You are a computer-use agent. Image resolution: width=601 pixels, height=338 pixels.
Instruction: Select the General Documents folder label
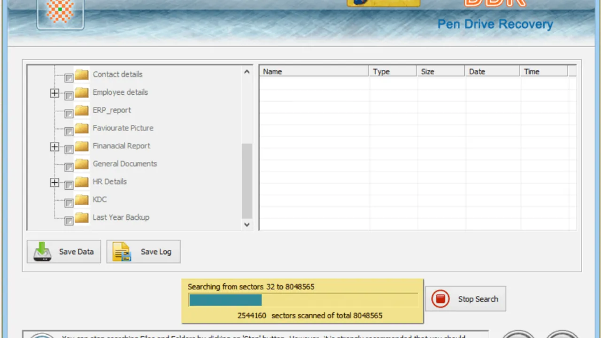point(125,163)
